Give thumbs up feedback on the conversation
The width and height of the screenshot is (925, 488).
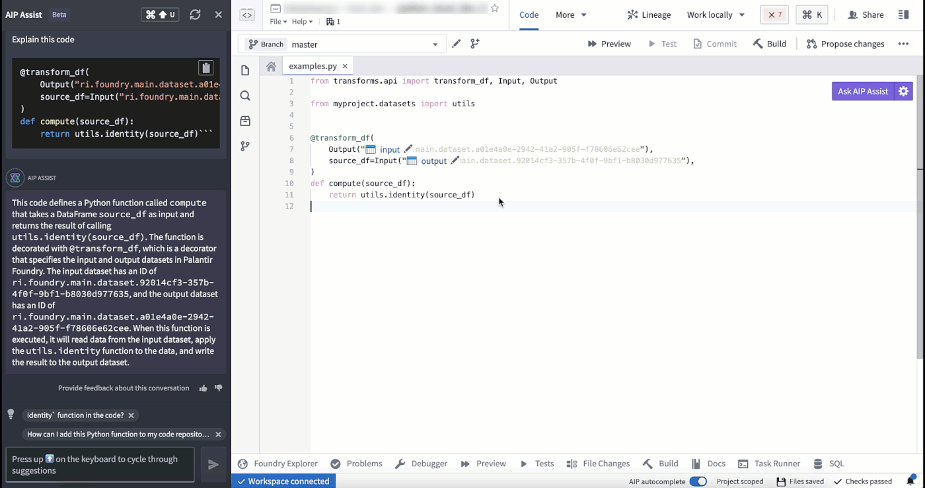coord(203,388)
